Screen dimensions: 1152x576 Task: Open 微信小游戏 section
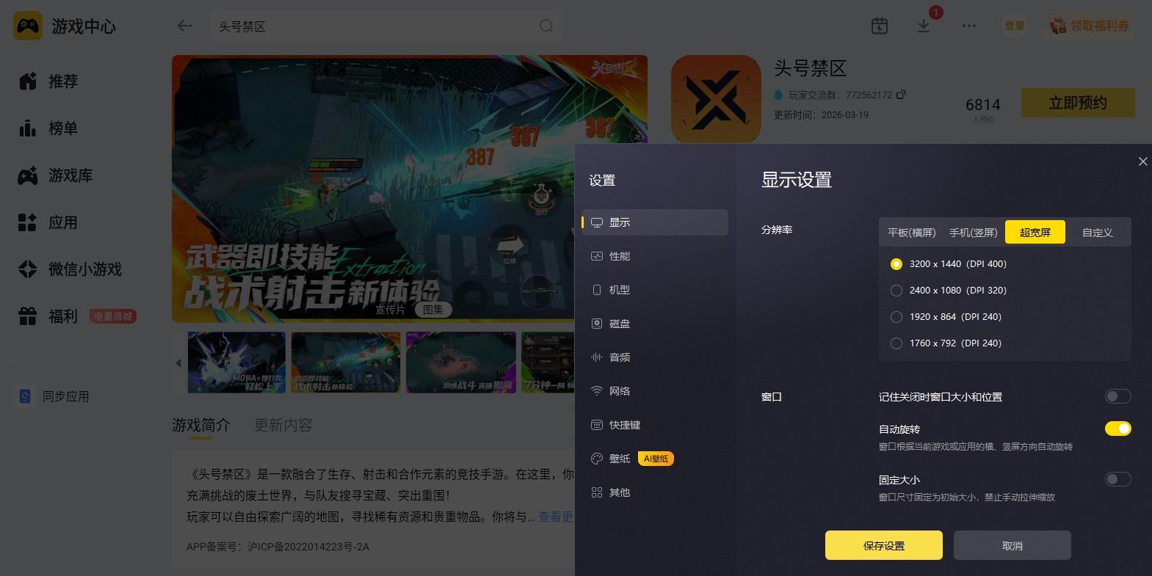pos(70,269)
